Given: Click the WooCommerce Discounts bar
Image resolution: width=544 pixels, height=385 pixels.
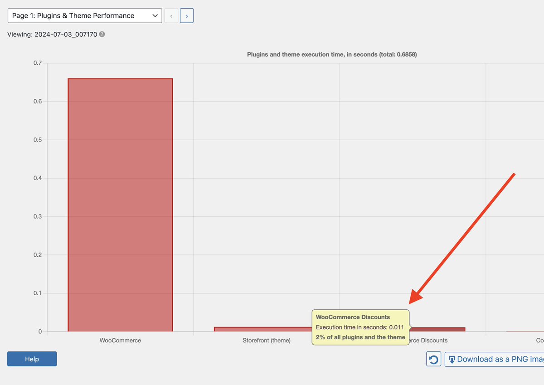Looking at the screenshot, I should 437,329.
